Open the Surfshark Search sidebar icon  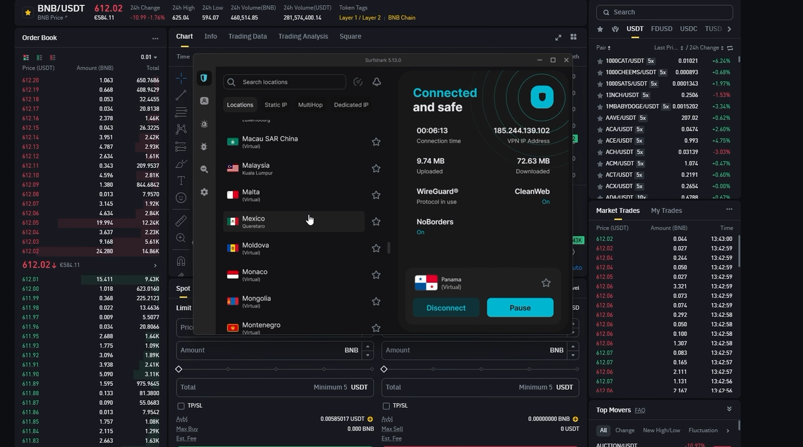pos(204,169)
